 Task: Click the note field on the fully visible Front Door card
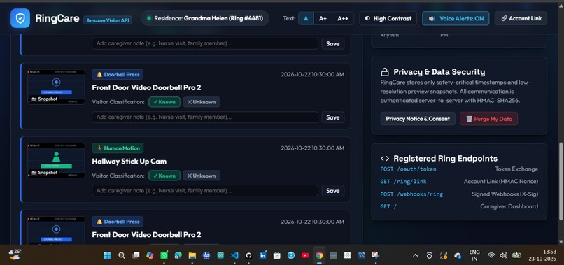(x=205, y=117)
